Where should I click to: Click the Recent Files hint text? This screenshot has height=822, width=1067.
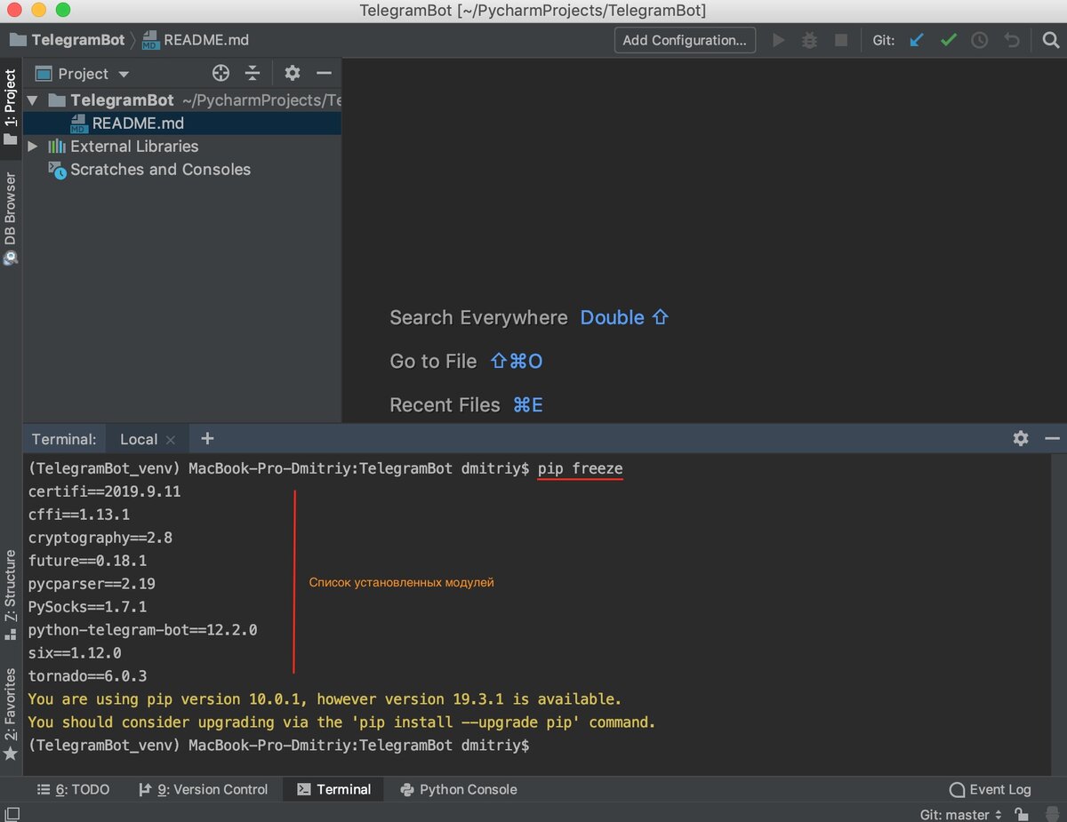[445, 404]
